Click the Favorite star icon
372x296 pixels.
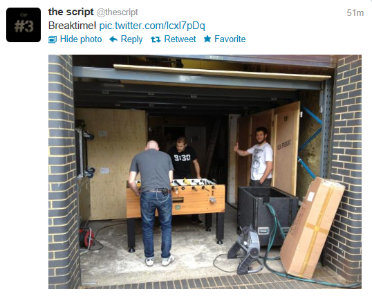point(207,39)
